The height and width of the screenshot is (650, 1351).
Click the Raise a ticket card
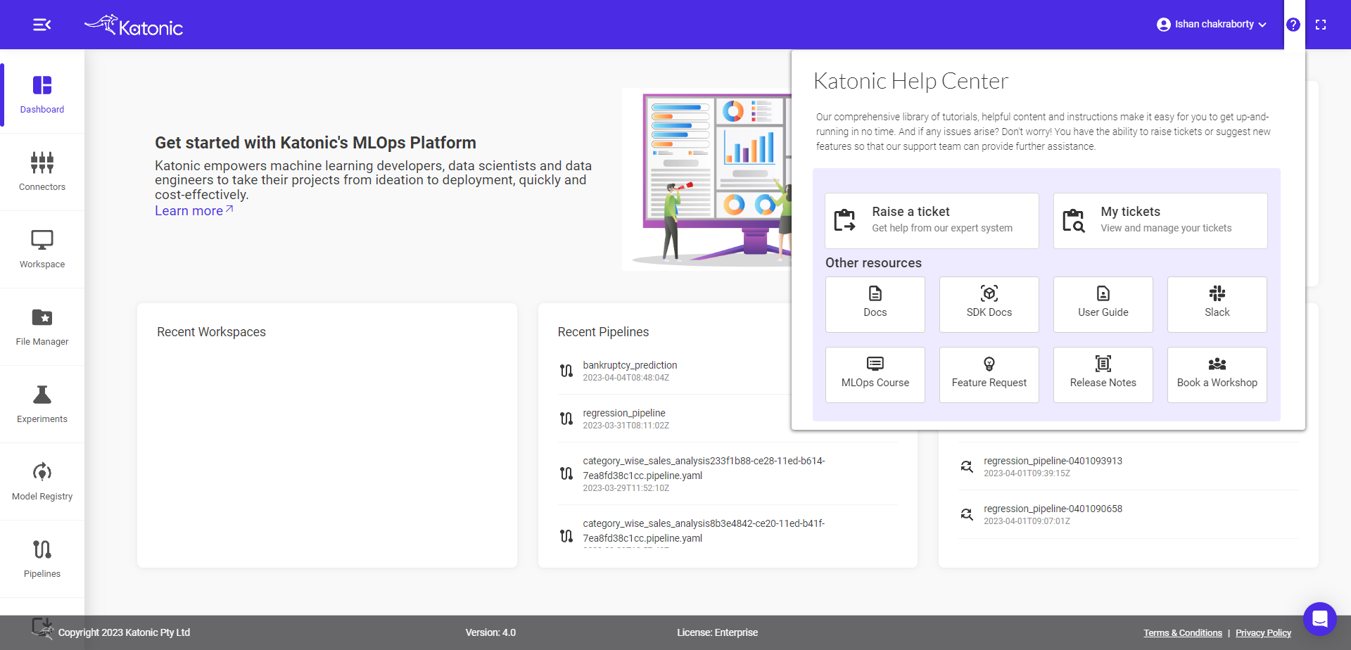point(932,221)
